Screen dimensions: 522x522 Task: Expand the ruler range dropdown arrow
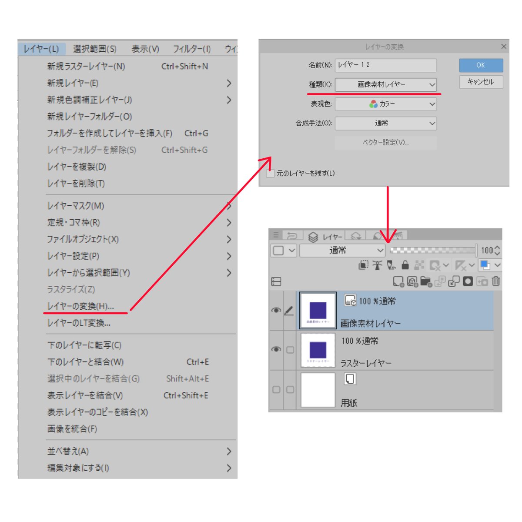pos(472,265)
